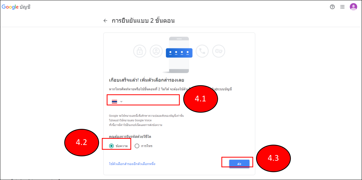This screenshot has height=180, width=362.
Task: Open the Google help question mark icon
Action: [x=332, y=7]
